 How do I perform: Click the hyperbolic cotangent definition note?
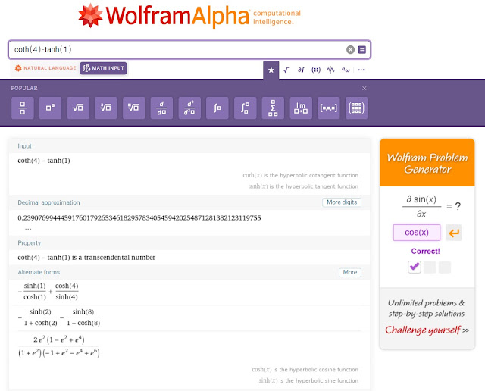[x=300, y=175]
